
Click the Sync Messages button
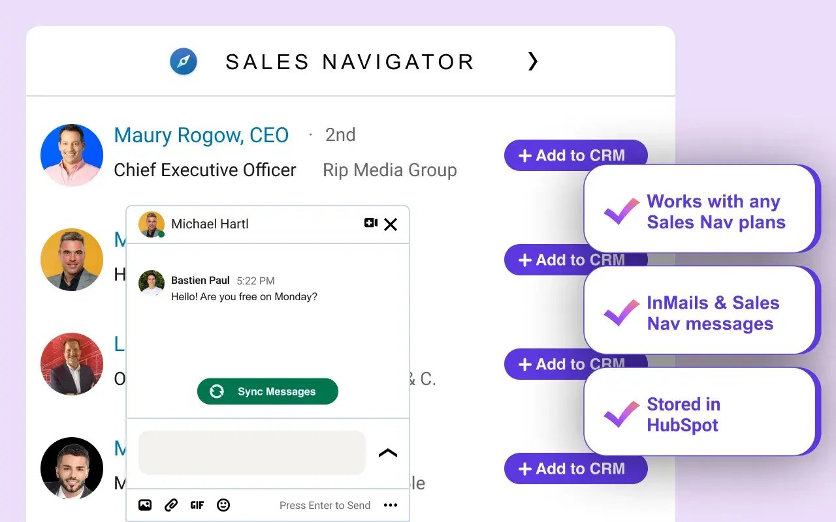tap(268, 391)
